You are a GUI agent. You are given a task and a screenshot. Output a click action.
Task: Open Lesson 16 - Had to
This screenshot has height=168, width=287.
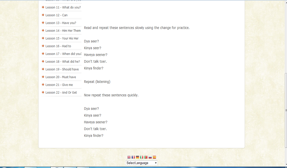pyautogui.click(x=58, y=46)
